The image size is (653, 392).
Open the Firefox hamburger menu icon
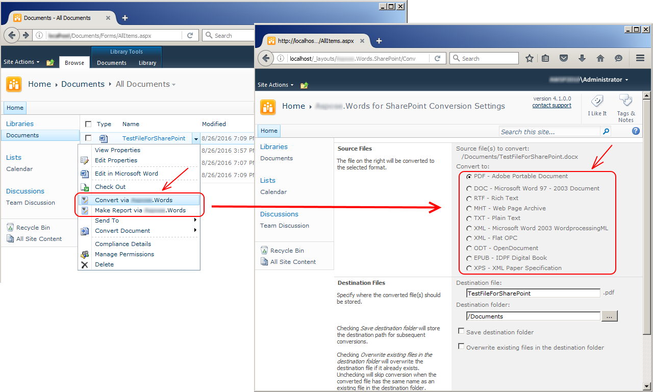[640, 58]
